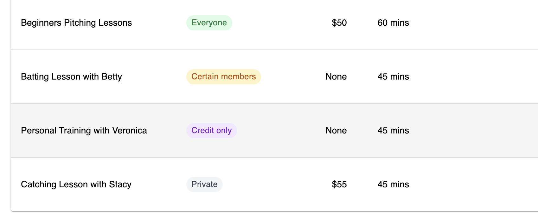
Task: Click 45 mins in Catching Lesson row
Action: pos(393,184)
